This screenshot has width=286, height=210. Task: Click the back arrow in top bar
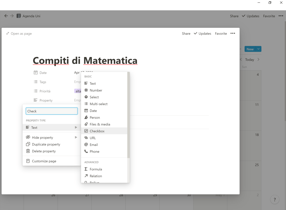click(6, 16)
